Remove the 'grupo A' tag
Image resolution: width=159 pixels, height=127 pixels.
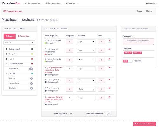(x=140, y=53)
